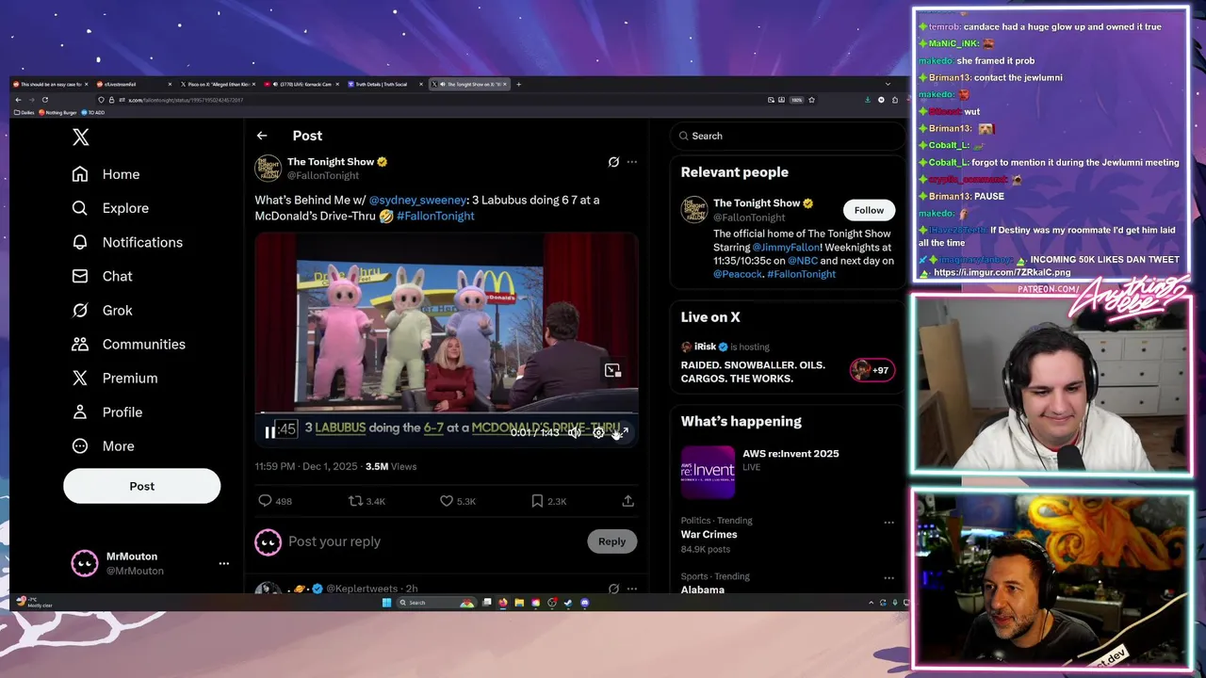Open Communities in the sidebar
This screenshot has height=678, width=1206.
pyautogui.click(x=129, y=344)
